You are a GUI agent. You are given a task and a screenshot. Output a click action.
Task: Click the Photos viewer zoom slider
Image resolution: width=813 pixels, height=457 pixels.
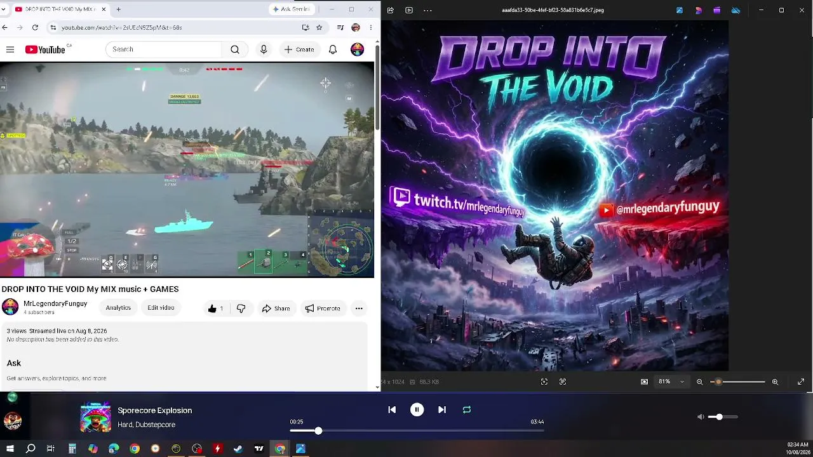(x=737, y=381)
